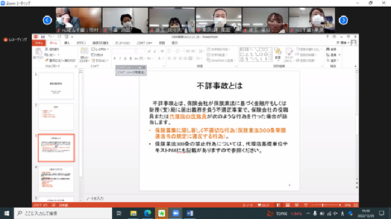Open the File (ファイル) tab

(x=39, y=43)
